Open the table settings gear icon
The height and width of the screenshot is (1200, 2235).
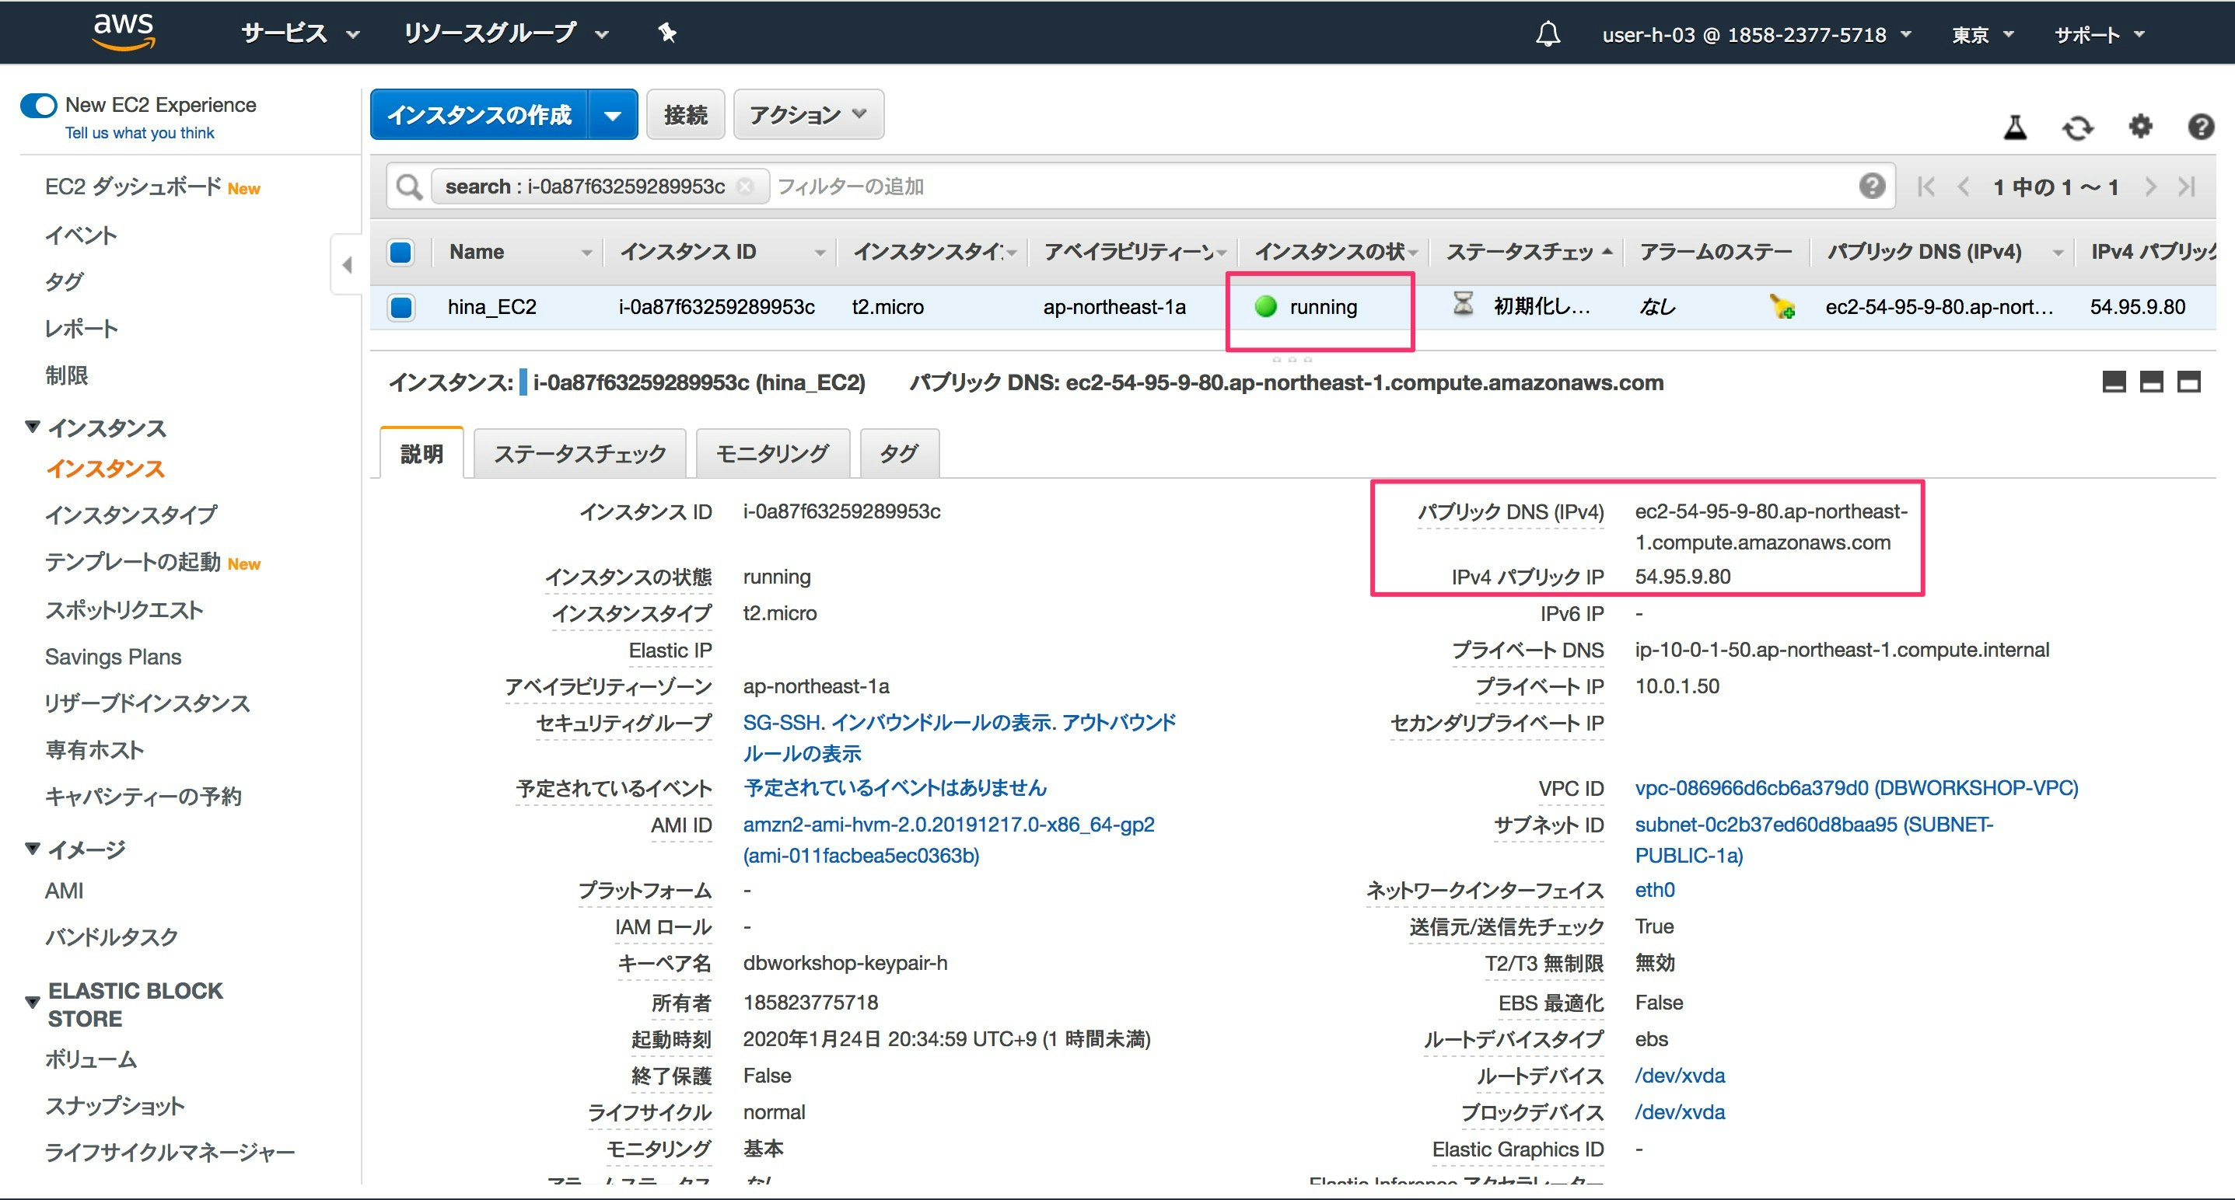click(2140, 127)
